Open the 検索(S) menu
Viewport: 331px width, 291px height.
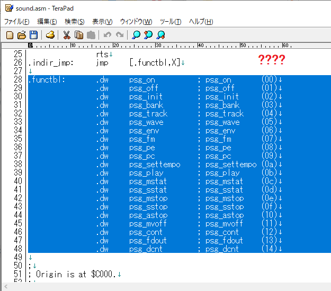coord(75,22)
